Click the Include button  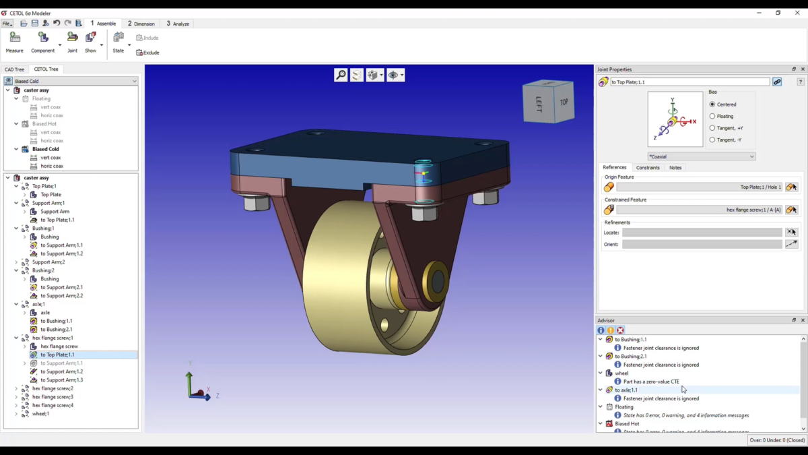pos(147,38)
